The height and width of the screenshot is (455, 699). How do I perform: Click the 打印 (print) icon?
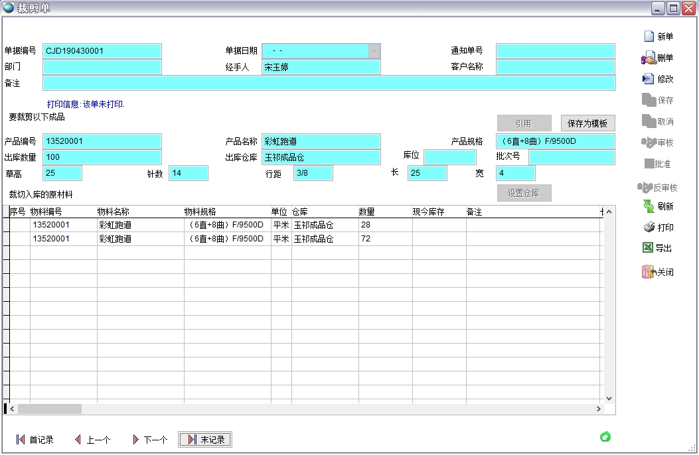point(649,227)
